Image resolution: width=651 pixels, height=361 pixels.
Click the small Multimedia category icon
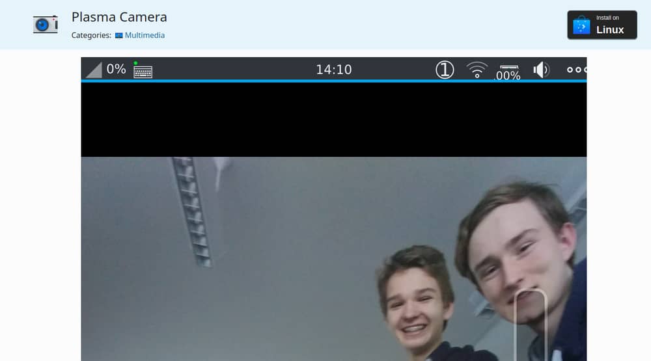tap(118, 36)
